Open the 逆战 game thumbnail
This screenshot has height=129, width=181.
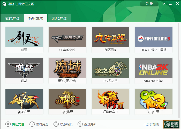(x=24, y=68)
